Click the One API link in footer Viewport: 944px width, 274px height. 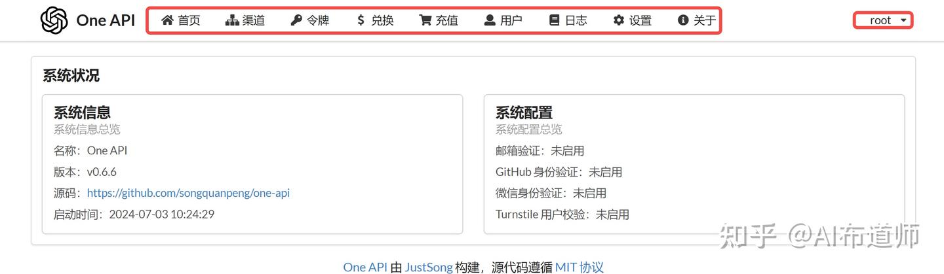[364, 267]
